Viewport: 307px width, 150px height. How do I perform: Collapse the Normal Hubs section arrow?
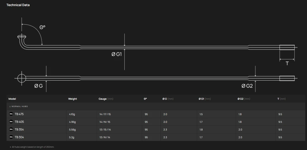(x=10, y=106)
